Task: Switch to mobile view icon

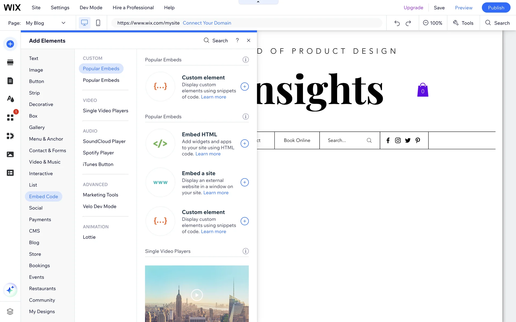Action: point(98,23)
